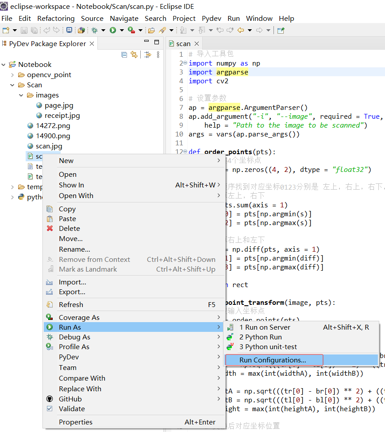Toggle the Validate checkbox menu entry
This screenshot has height=432, width=385.
click(x=50, y=409)
